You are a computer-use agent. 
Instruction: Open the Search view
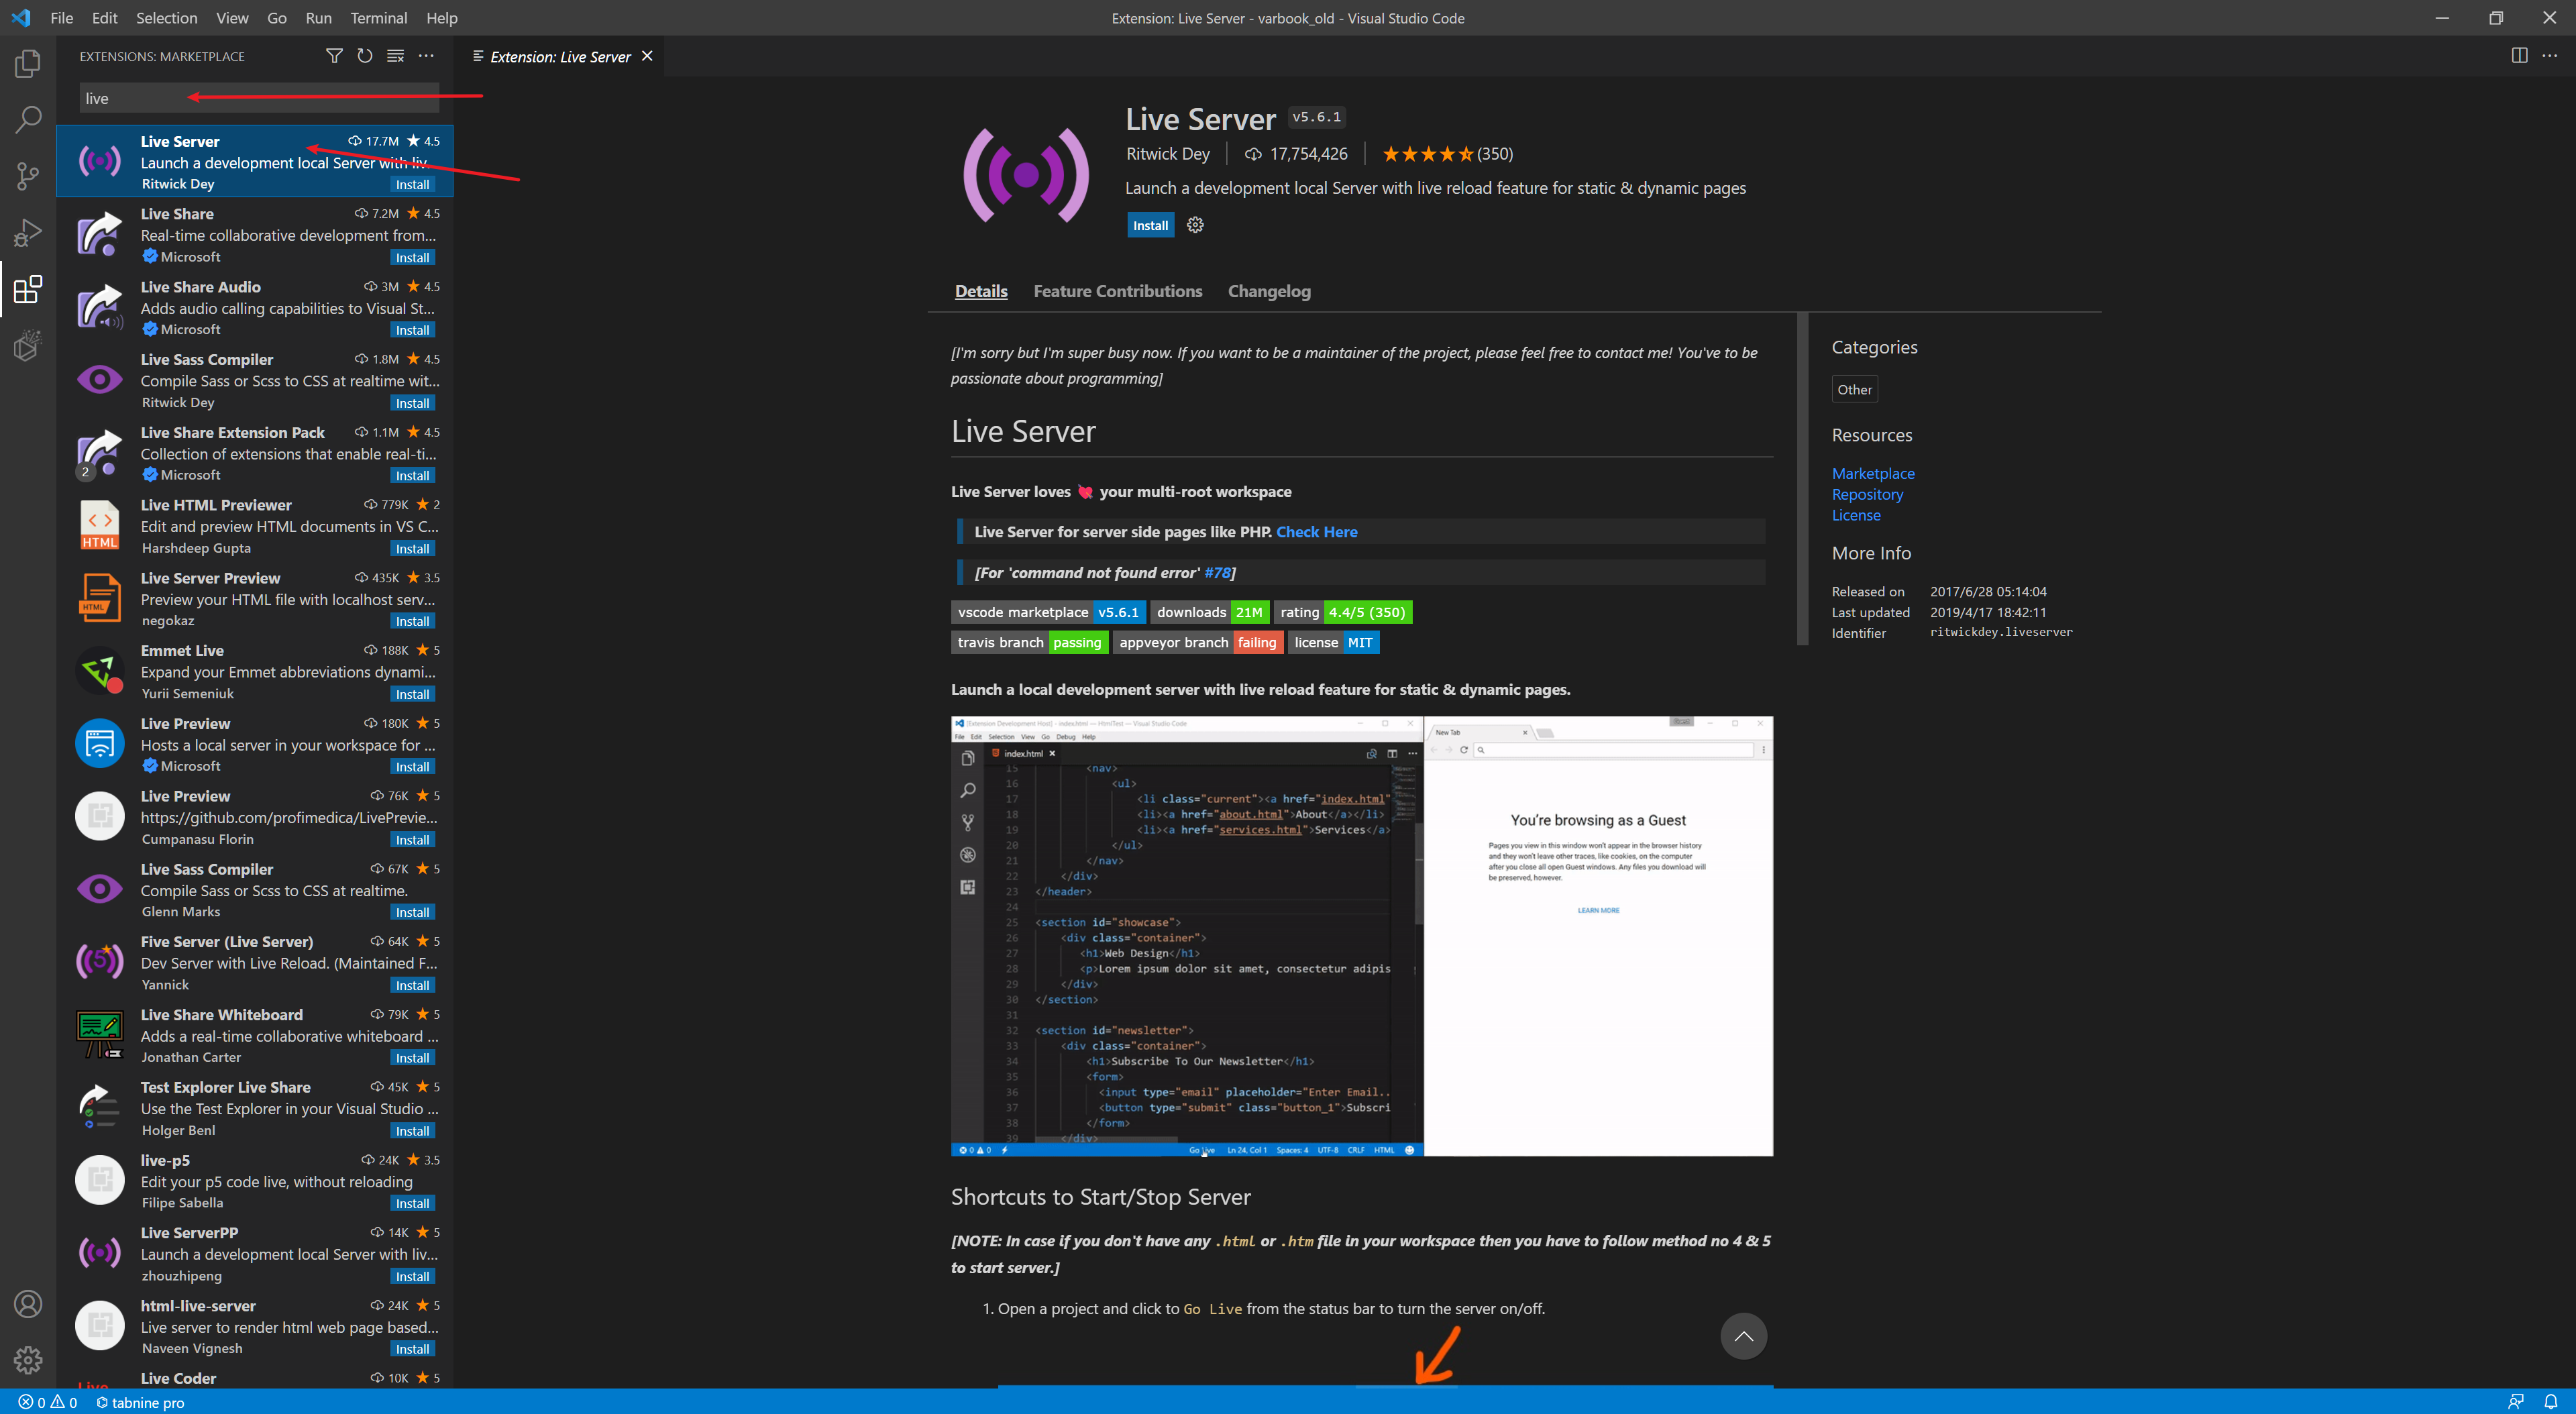[x=27, y=119]
